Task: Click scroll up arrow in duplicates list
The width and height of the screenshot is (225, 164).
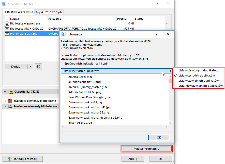Action: coord(170,77)
